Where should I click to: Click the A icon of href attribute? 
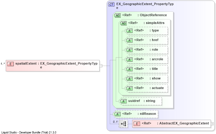(x=129, y=40)
